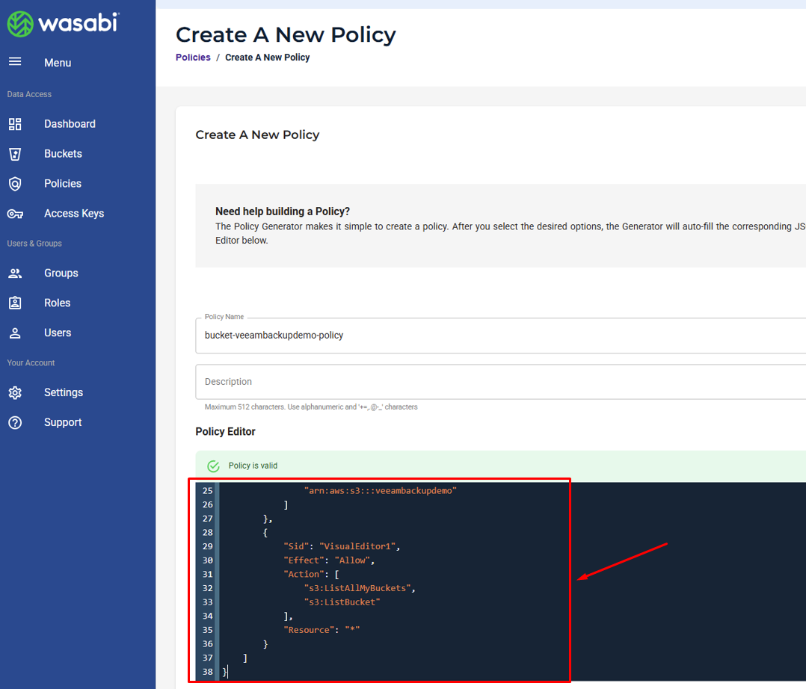
Task: Click the "Policy Editor" heading
Action: click(x=225, y=432)
